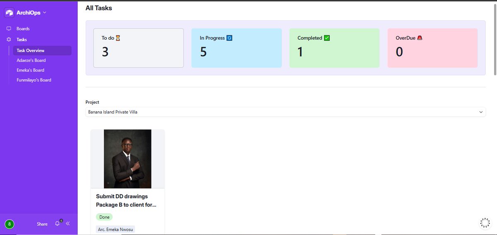The height and width of the screenshot is (235, 497).
Task: Click the ArchiOps logo icon
Action: [x=9, y=13]
